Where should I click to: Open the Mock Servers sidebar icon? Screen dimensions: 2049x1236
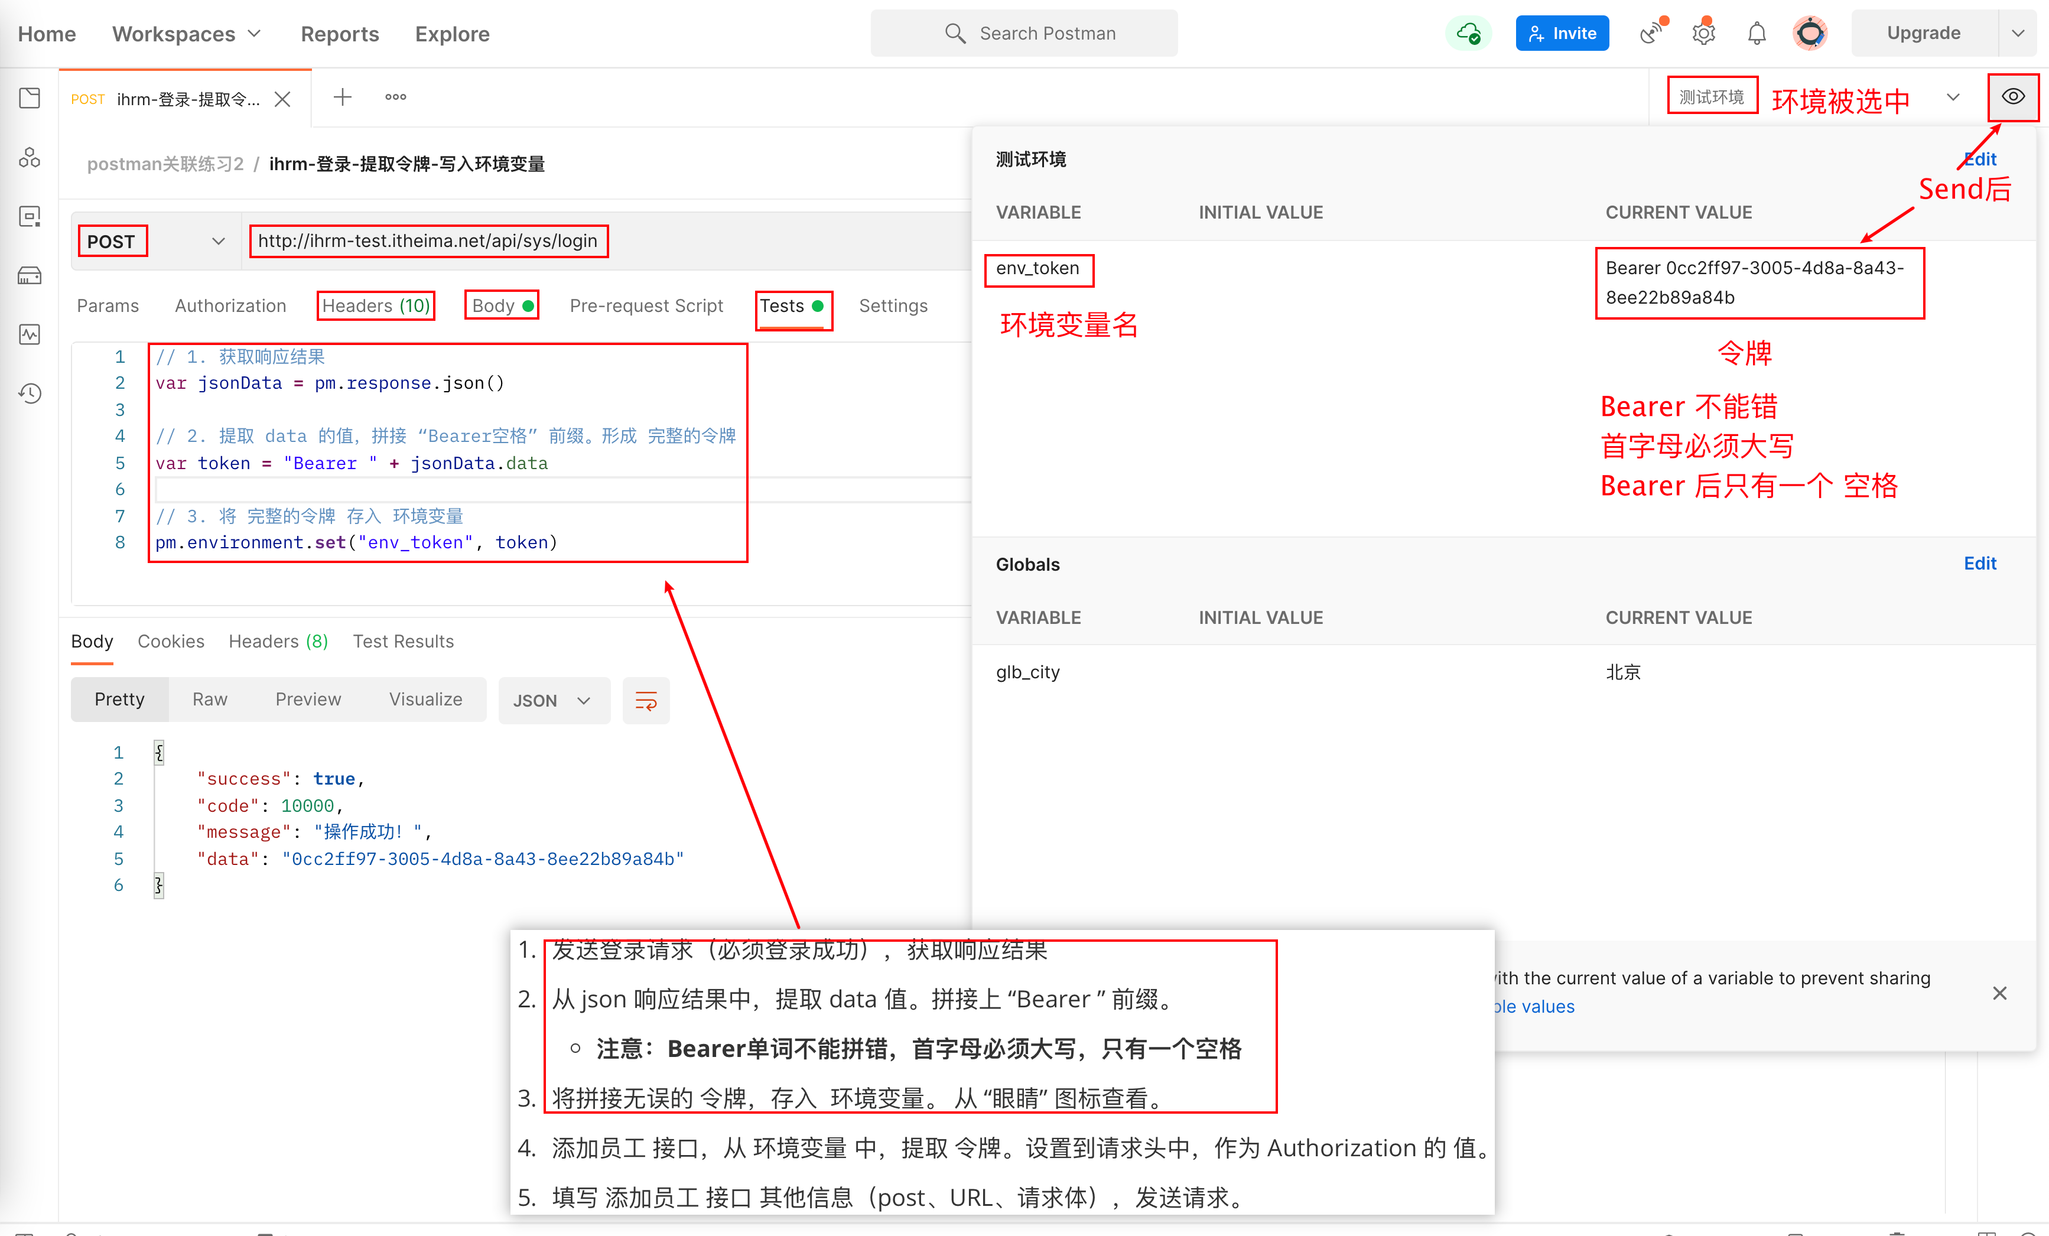pos(30,275)
